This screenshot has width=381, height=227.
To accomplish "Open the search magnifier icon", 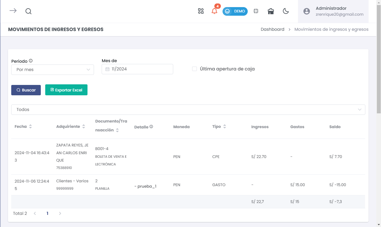I will (x=28, y=11).
